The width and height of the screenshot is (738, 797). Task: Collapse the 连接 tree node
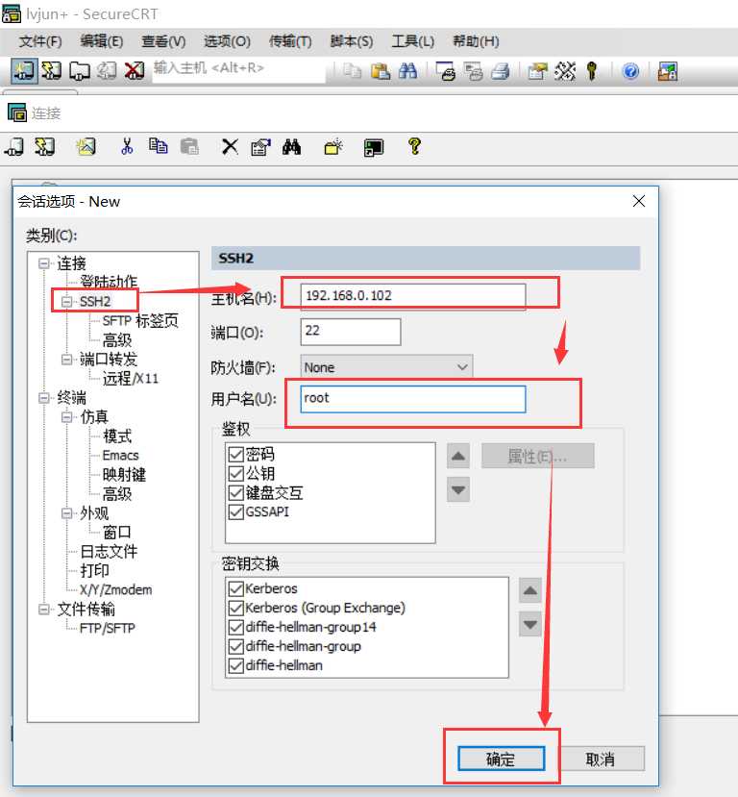pyautogui.click(x=44, y=263)
